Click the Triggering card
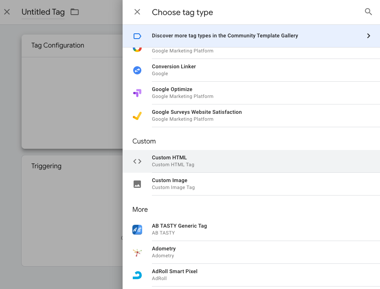The width and height of the screenshot is (380, 289). coord(72,211)
